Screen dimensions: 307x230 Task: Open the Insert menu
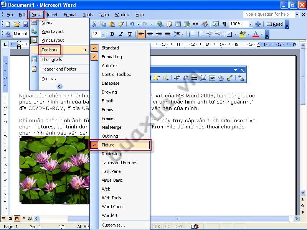pos(52,15)
